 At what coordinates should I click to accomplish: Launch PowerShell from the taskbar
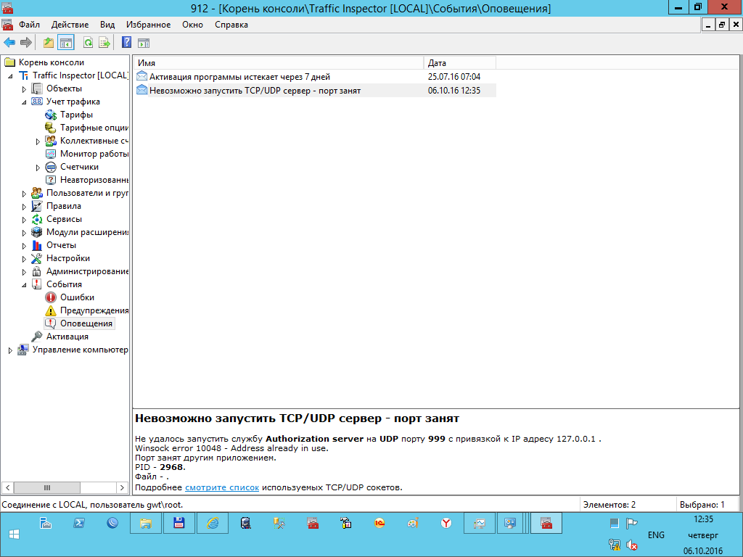tap(78, 524)
